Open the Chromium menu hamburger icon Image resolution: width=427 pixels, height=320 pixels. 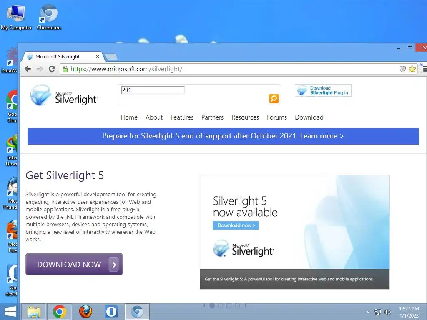(424, 69)
